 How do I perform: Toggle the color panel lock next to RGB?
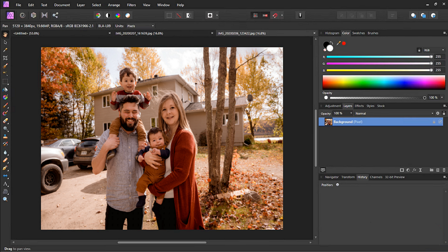(419, 50)
